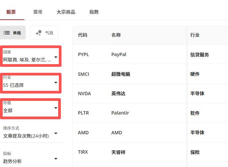Switch to the 指数 tab
Viewport: 228px width, 167px height.
click(94, 12)
